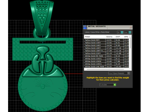Sort by the Grams column header
Screen dimensions: 149x112
point(110,37)
